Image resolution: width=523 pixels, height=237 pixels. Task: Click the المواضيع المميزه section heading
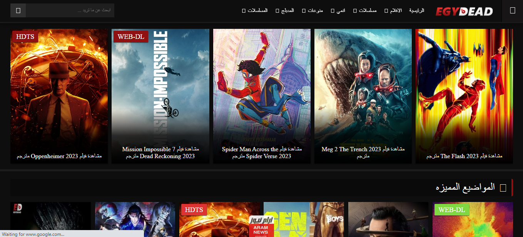(465, 188)
